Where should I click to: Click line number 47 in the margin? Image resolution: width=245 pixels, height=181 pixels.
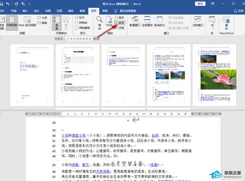tap(54, 177)
